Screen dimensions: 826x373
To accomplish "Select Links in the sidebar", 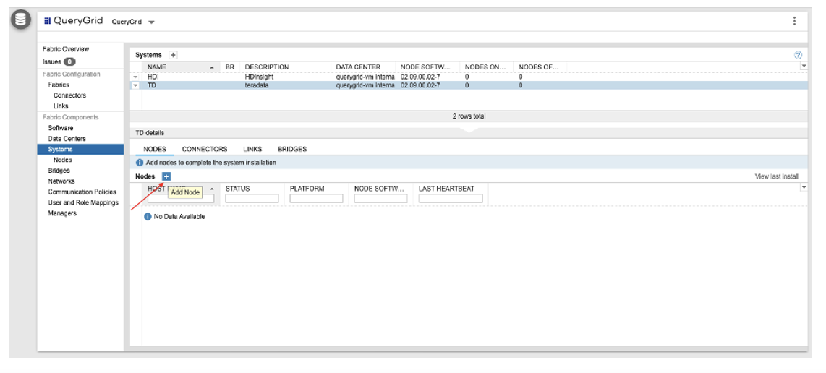I will (61, 106).
